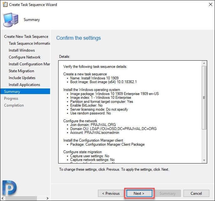Screen dimensions: 215x201
Task: Click 'Name: Install Windows 10 1909' line
Action: (94, 78)
